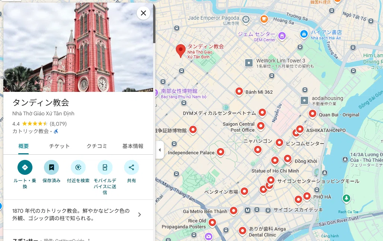Click the DYMメディカルセンターベトナム red pin
Screen dimensions: 383x241
click(262, 112)
